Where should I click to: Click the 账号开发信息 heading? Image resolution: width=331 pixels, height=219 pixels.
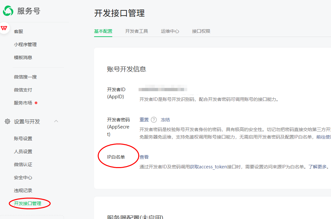[x=127, y=69]
